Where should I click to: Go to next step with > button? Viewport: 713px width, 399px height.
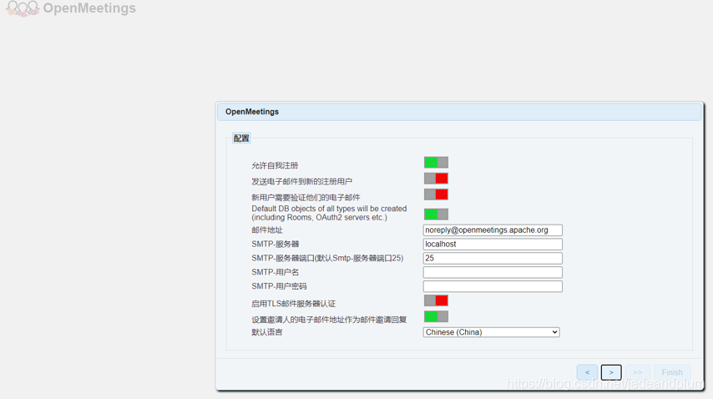click(x=611, y=372)
